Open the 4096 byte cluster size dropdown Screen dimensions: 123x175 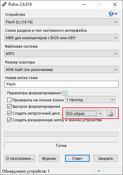pos(61,70)
